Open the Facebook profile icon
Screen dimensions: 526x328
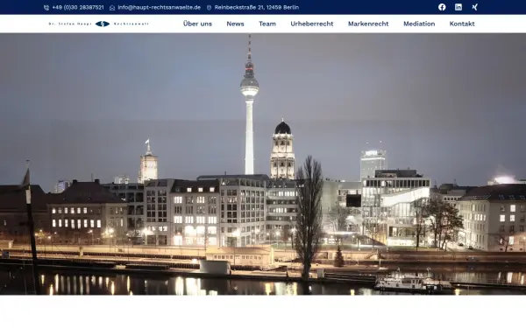442,7
